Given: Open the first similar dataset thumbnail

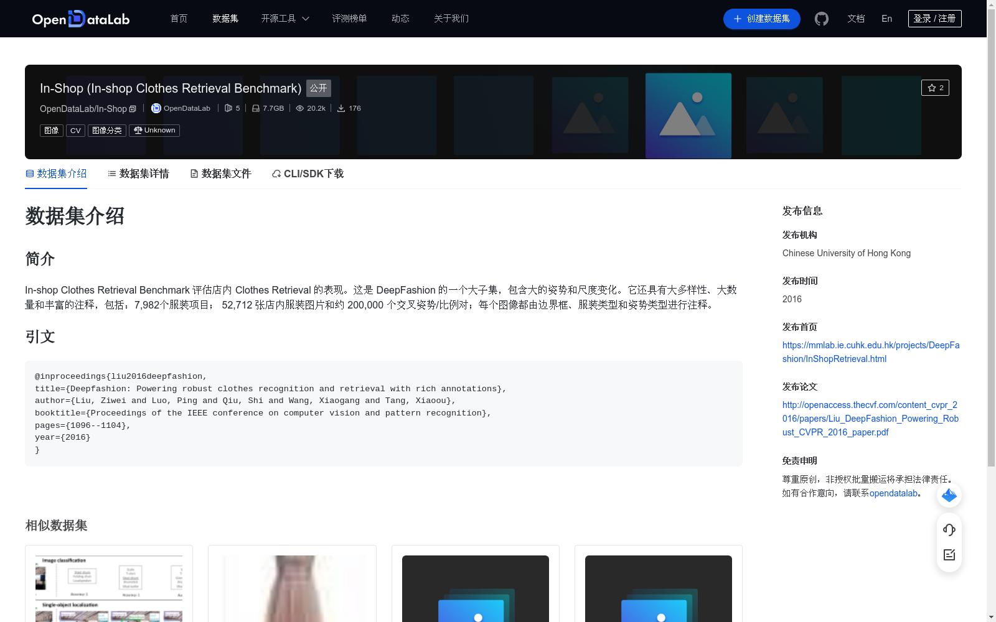Looking at the screenshot, I should (x=109, y=588).
